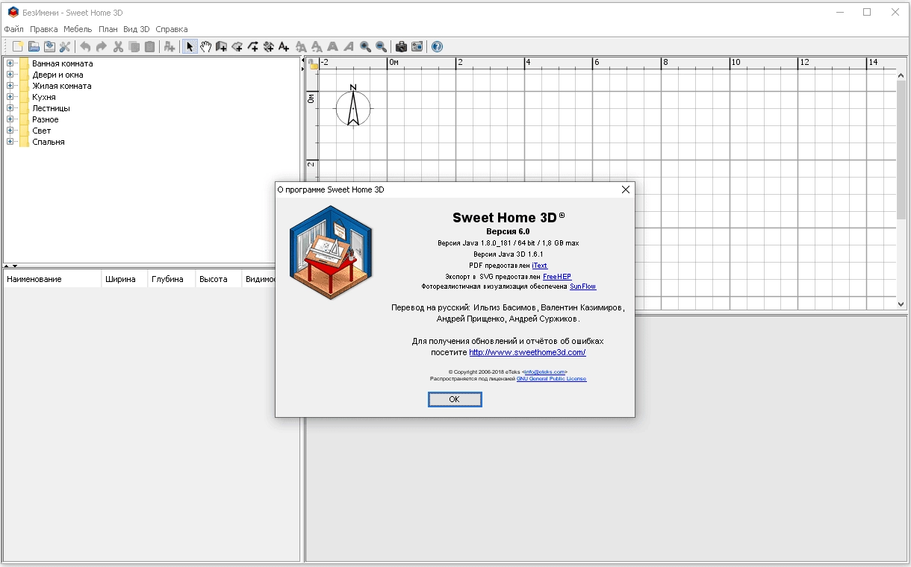
Task: Open the Мебель menu
Action: (x=78, y=29)
